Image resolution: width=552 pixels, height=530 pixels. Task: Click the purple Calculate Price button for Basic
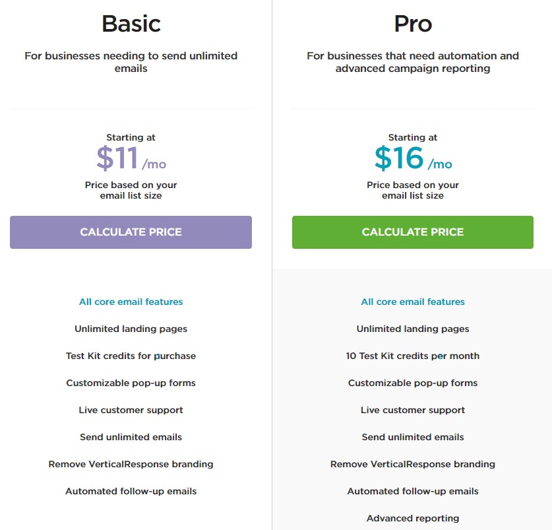click(x=131, y=232)
